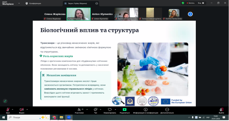Screen dimensions: 229x121
Task: Show hidden system tray icons
Action: 189,117
